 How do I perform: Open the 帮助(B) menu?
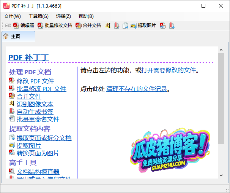(x=86, y=16)
